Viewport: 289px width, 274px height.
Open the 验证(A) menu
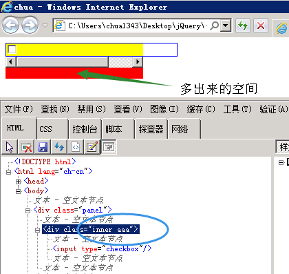[273, 109]
